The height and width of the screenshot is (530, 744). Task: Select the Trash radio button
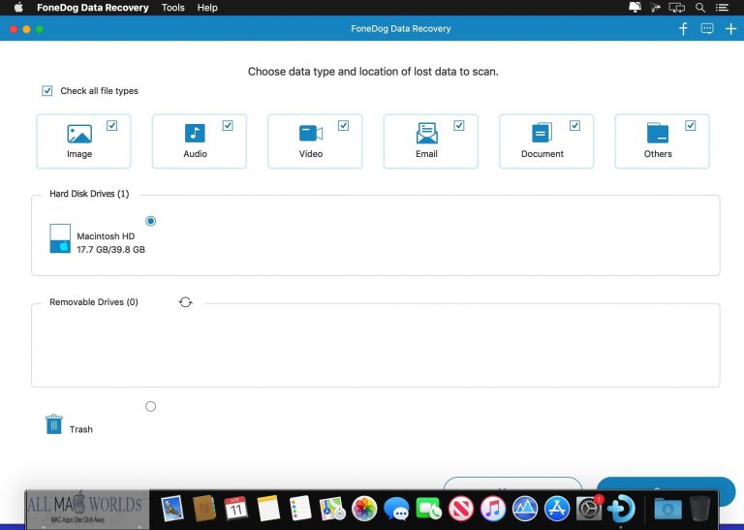150,406
